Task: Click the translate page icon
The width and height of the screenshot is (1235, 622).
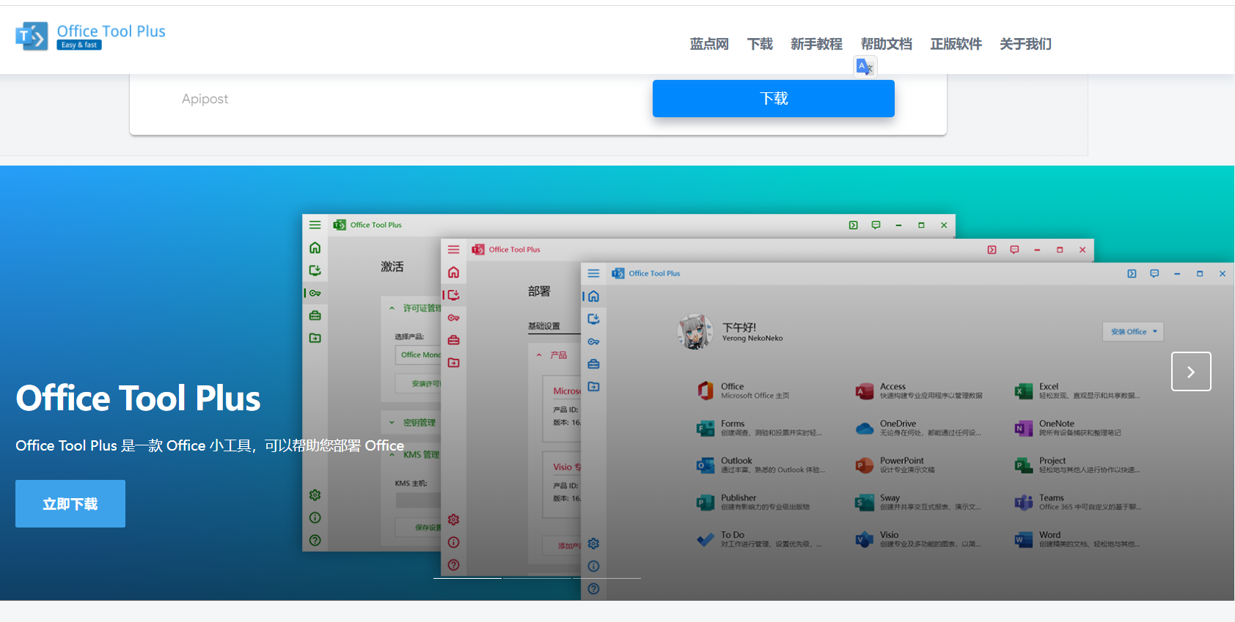Action: [865, 67]
